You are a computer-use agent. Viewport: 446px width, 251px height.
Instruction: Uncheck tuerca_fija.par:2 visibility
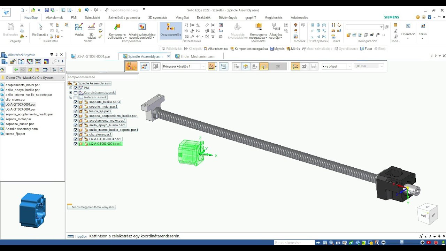point(76,111)
